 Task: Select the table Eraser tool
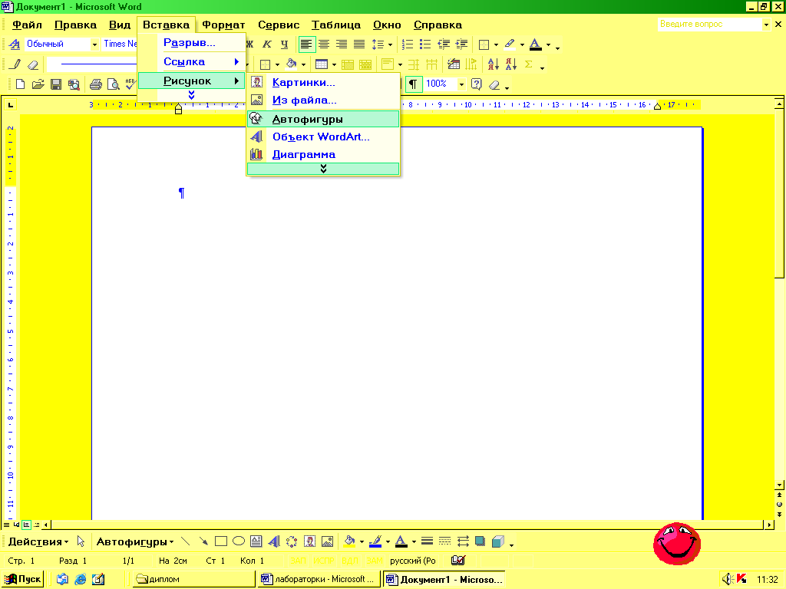pyautogui.click(x=33, y=64)
